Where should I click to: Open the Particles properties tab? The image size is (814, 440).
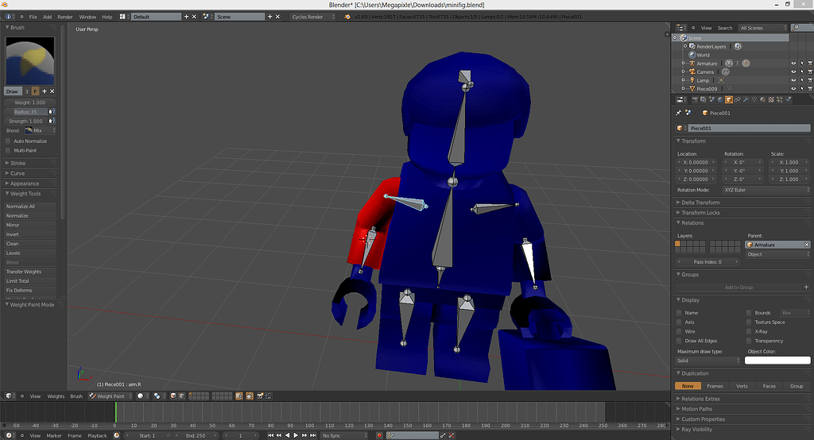point(780,99)
